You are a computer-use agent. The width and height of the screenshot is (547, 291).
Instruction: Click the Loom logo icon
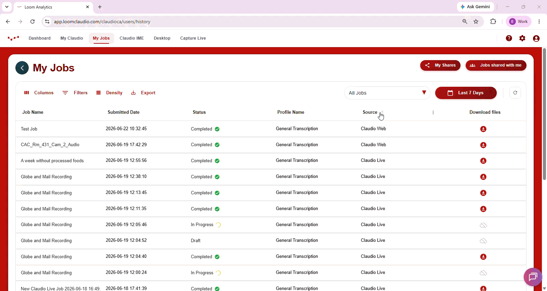tap(13, 38)
